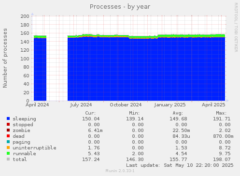This screenshot has width=240, height=176.
Task: Click the dark red stopped legend swatch
Action: click(8, 124)
